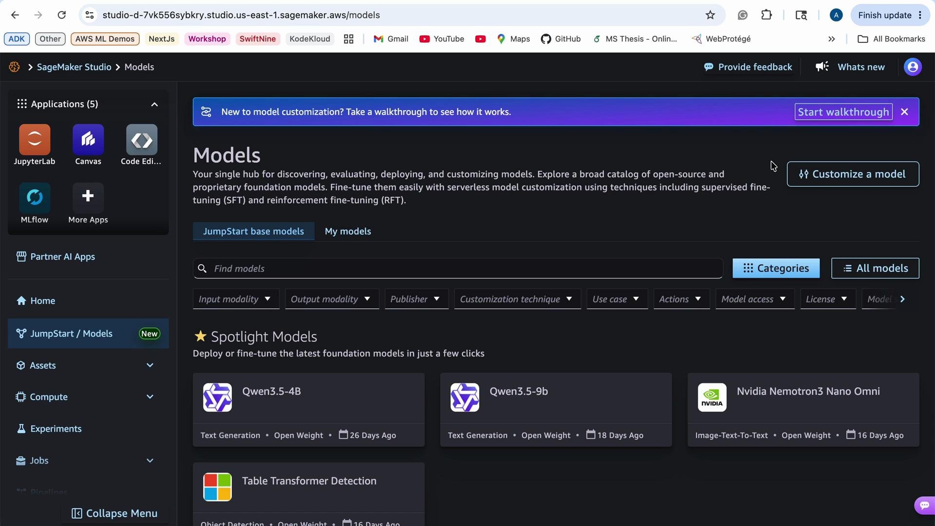Go back using browser back arrow
Screen dimensions: 935x526
(x=15, y=15)
